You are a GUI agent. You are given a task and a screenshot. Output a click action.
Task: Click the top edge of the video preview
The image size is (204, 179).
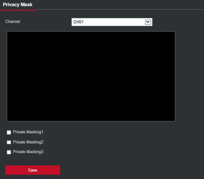(91, 32)
